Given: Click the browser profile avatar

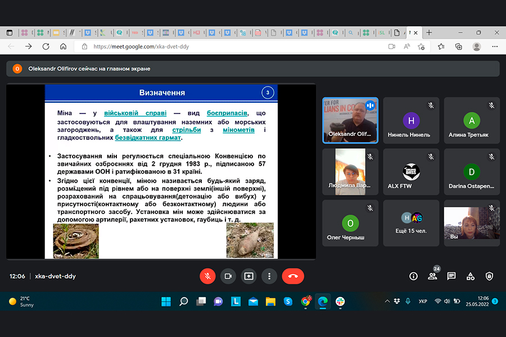Looking at the screenshot, I should click(x=477, y=47).
